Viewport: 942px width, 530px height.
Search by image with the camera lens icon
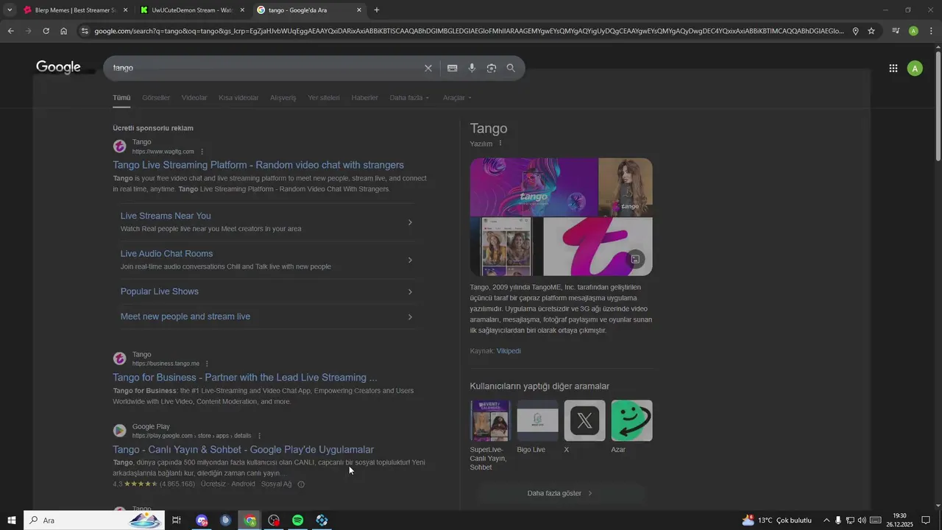491,68
